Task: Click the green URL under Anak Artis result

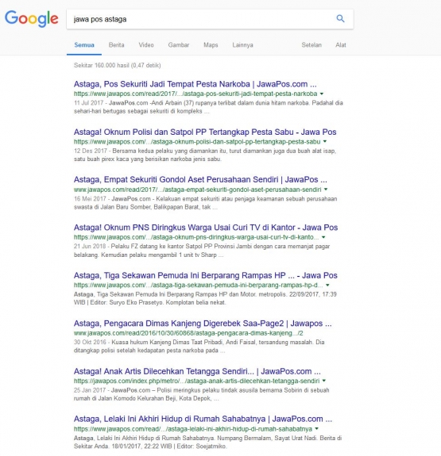Action: click(x=196, y=381)
